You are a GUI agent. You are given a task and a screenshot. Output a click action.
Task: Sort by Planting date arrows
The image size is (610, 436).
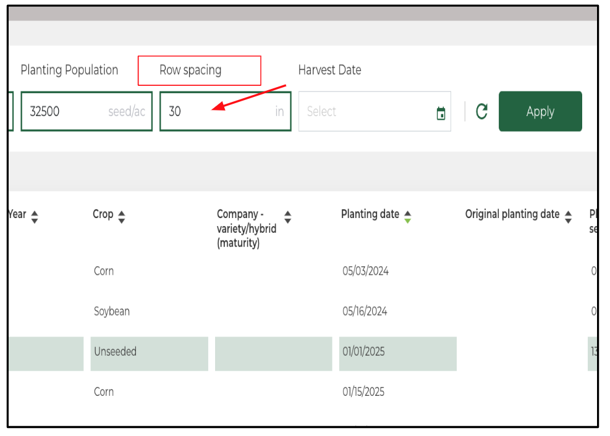click(407, 217)
